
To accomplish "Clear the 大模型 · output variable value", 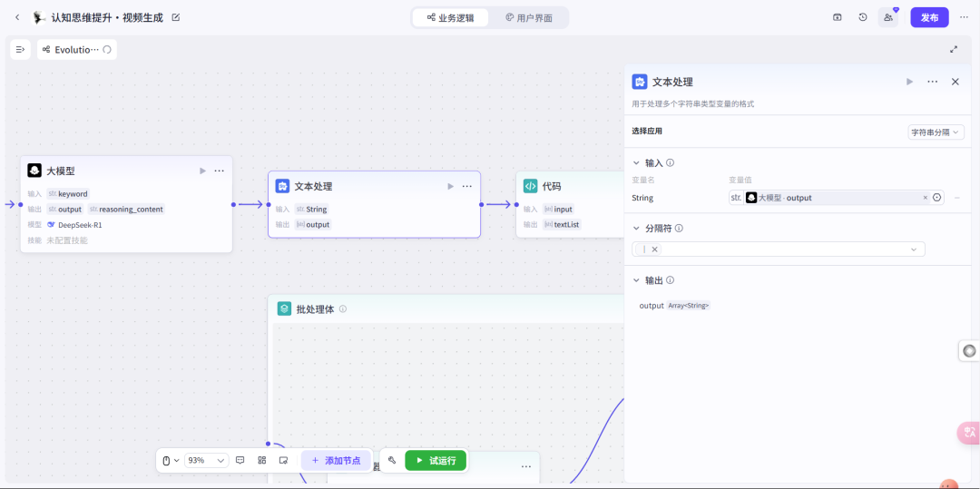I will (926, 198).
